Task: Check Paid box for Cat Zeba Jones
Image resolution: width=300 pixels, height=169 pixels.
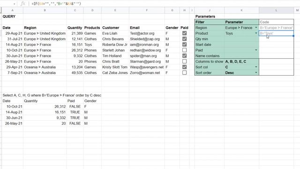Action: point(184,73)
